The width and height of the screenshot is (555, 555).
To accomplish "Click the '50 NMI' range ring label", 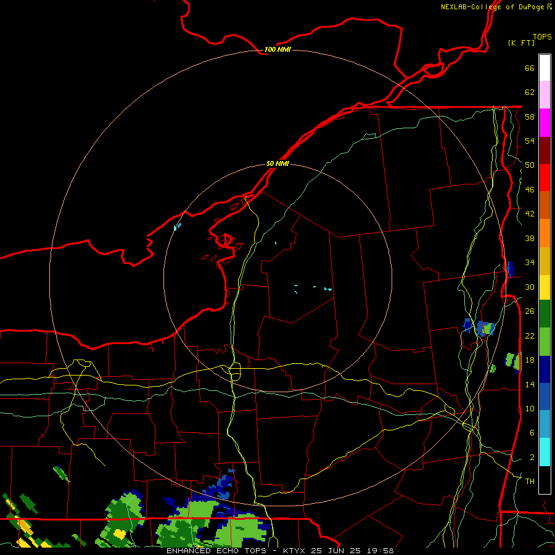I will 277,163.
